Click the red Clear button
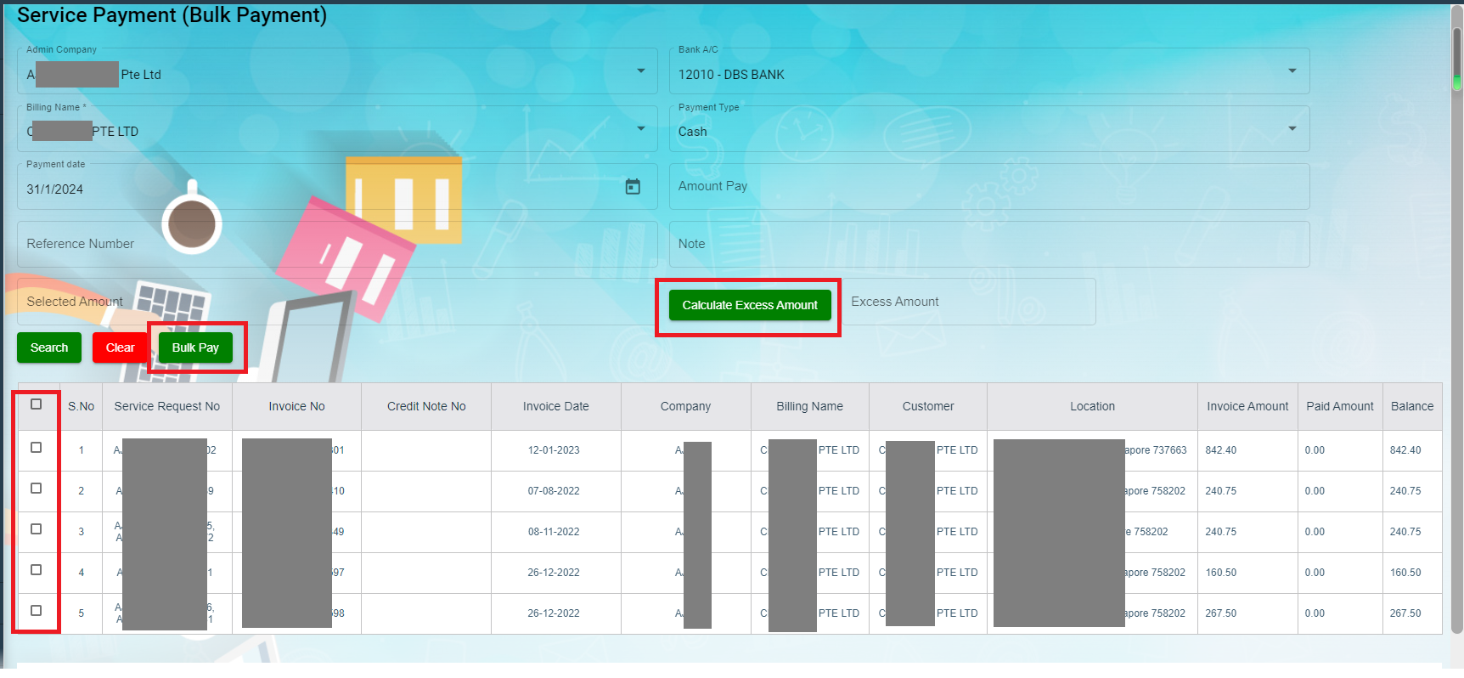Screen dimensions: 1464x678 tap(120, 347)
